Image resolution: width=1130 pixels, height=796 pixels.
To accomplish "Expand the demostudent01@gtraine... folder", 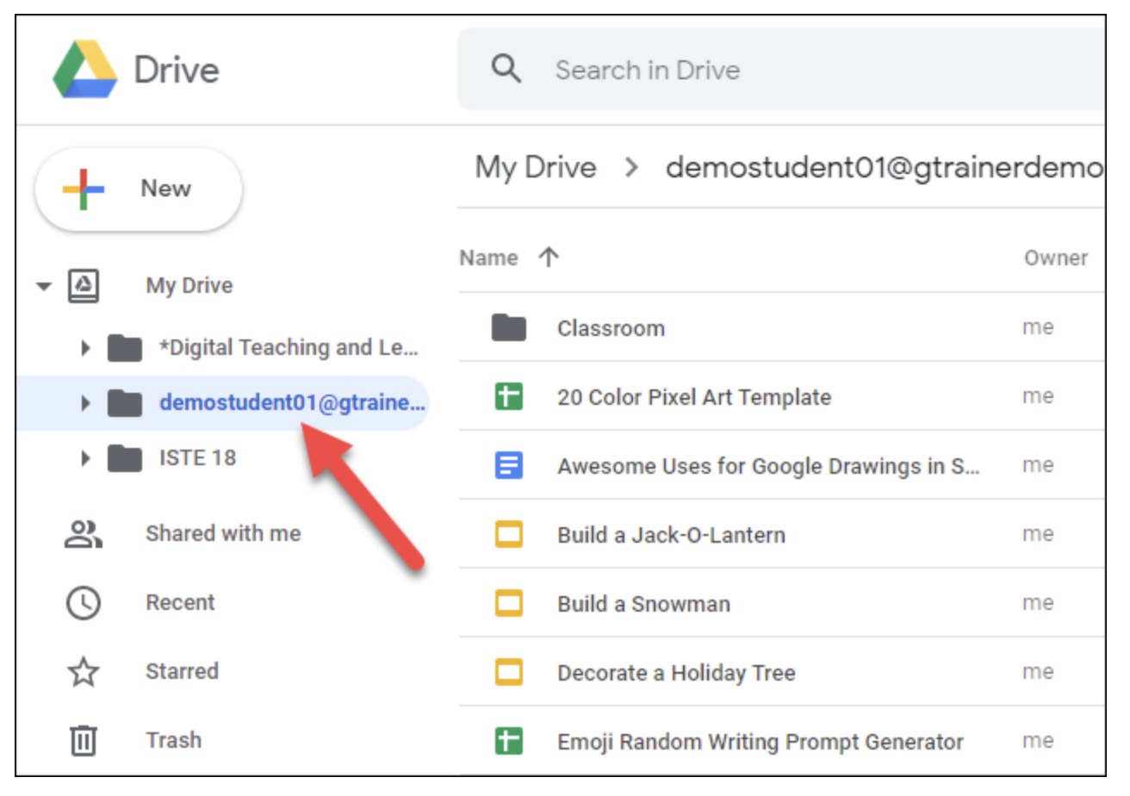I will click(x=85, y=403).
